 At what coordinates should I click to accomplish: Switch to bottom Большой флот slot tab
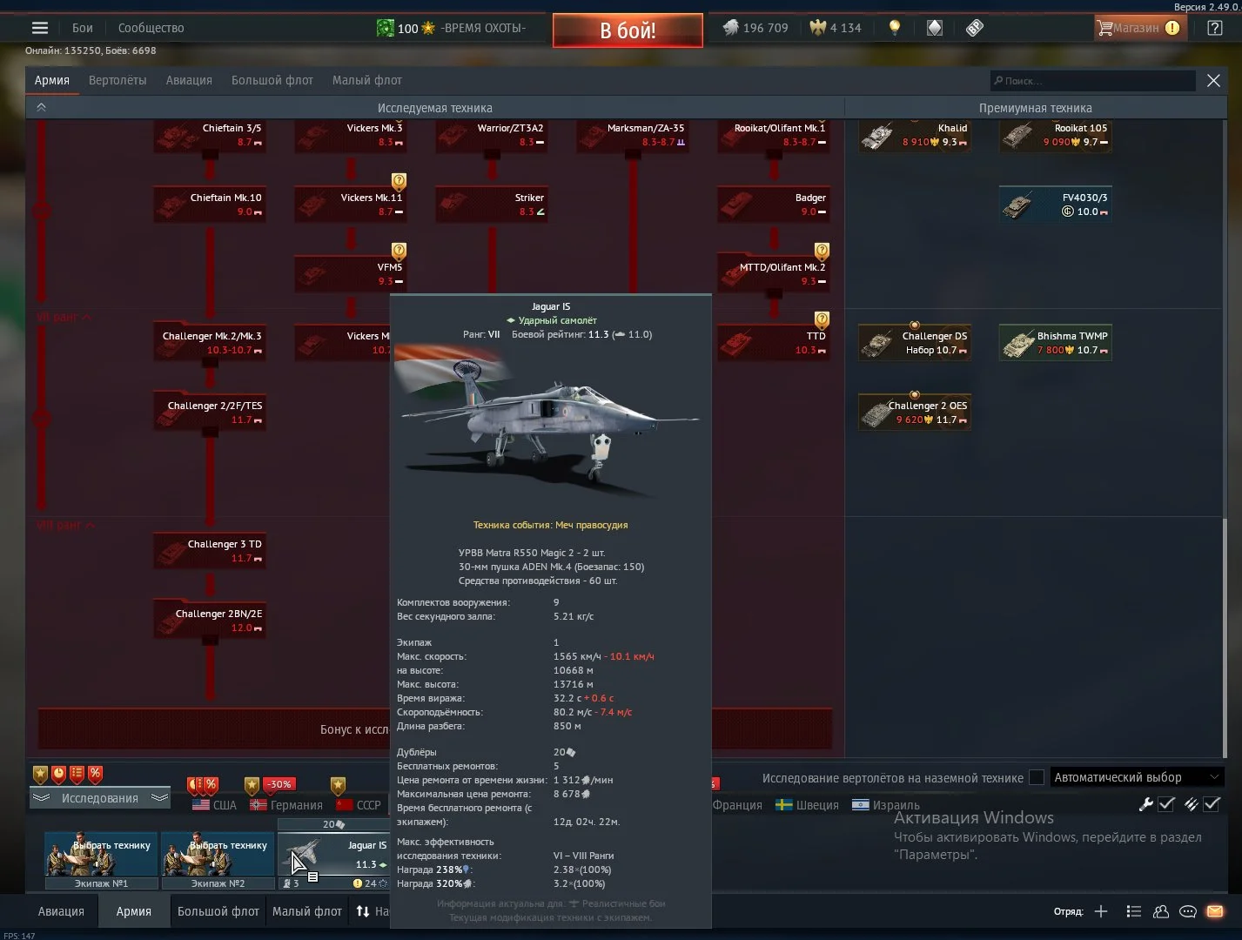click(x=218, y=911)
